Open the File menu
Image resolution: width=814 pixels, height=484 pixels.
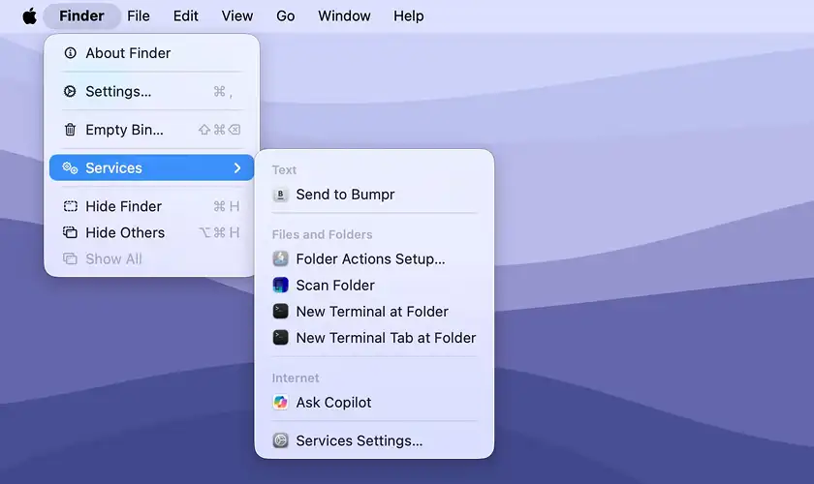coord(138,16)
